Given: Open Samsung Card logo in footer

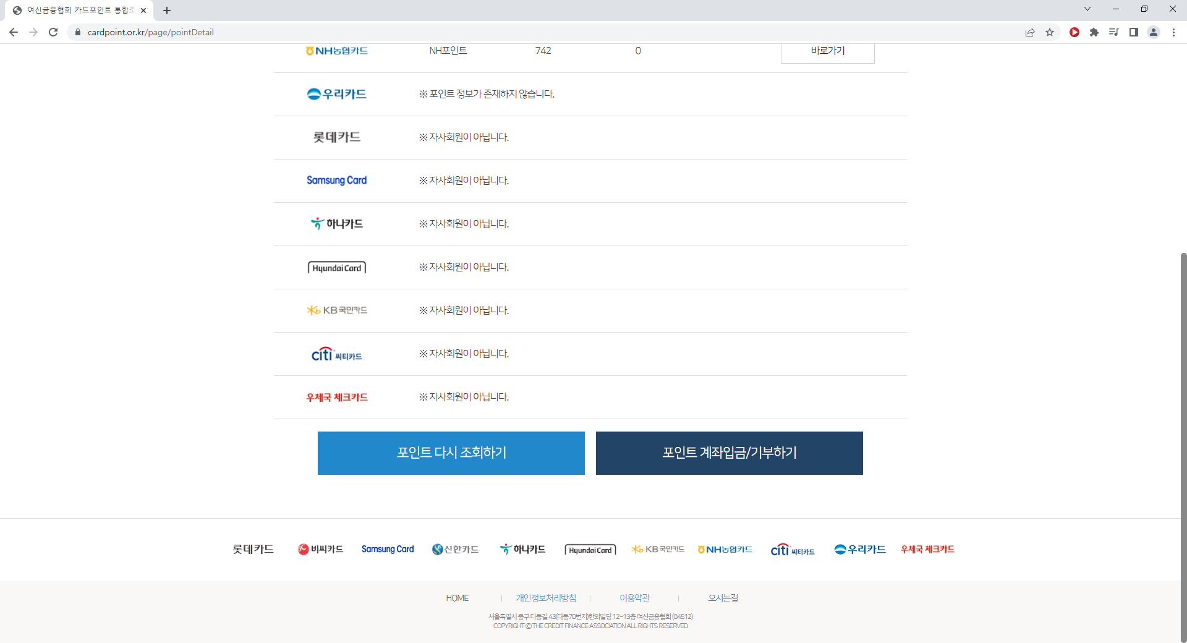Looking at the screenshot, I should pos(388,549).
